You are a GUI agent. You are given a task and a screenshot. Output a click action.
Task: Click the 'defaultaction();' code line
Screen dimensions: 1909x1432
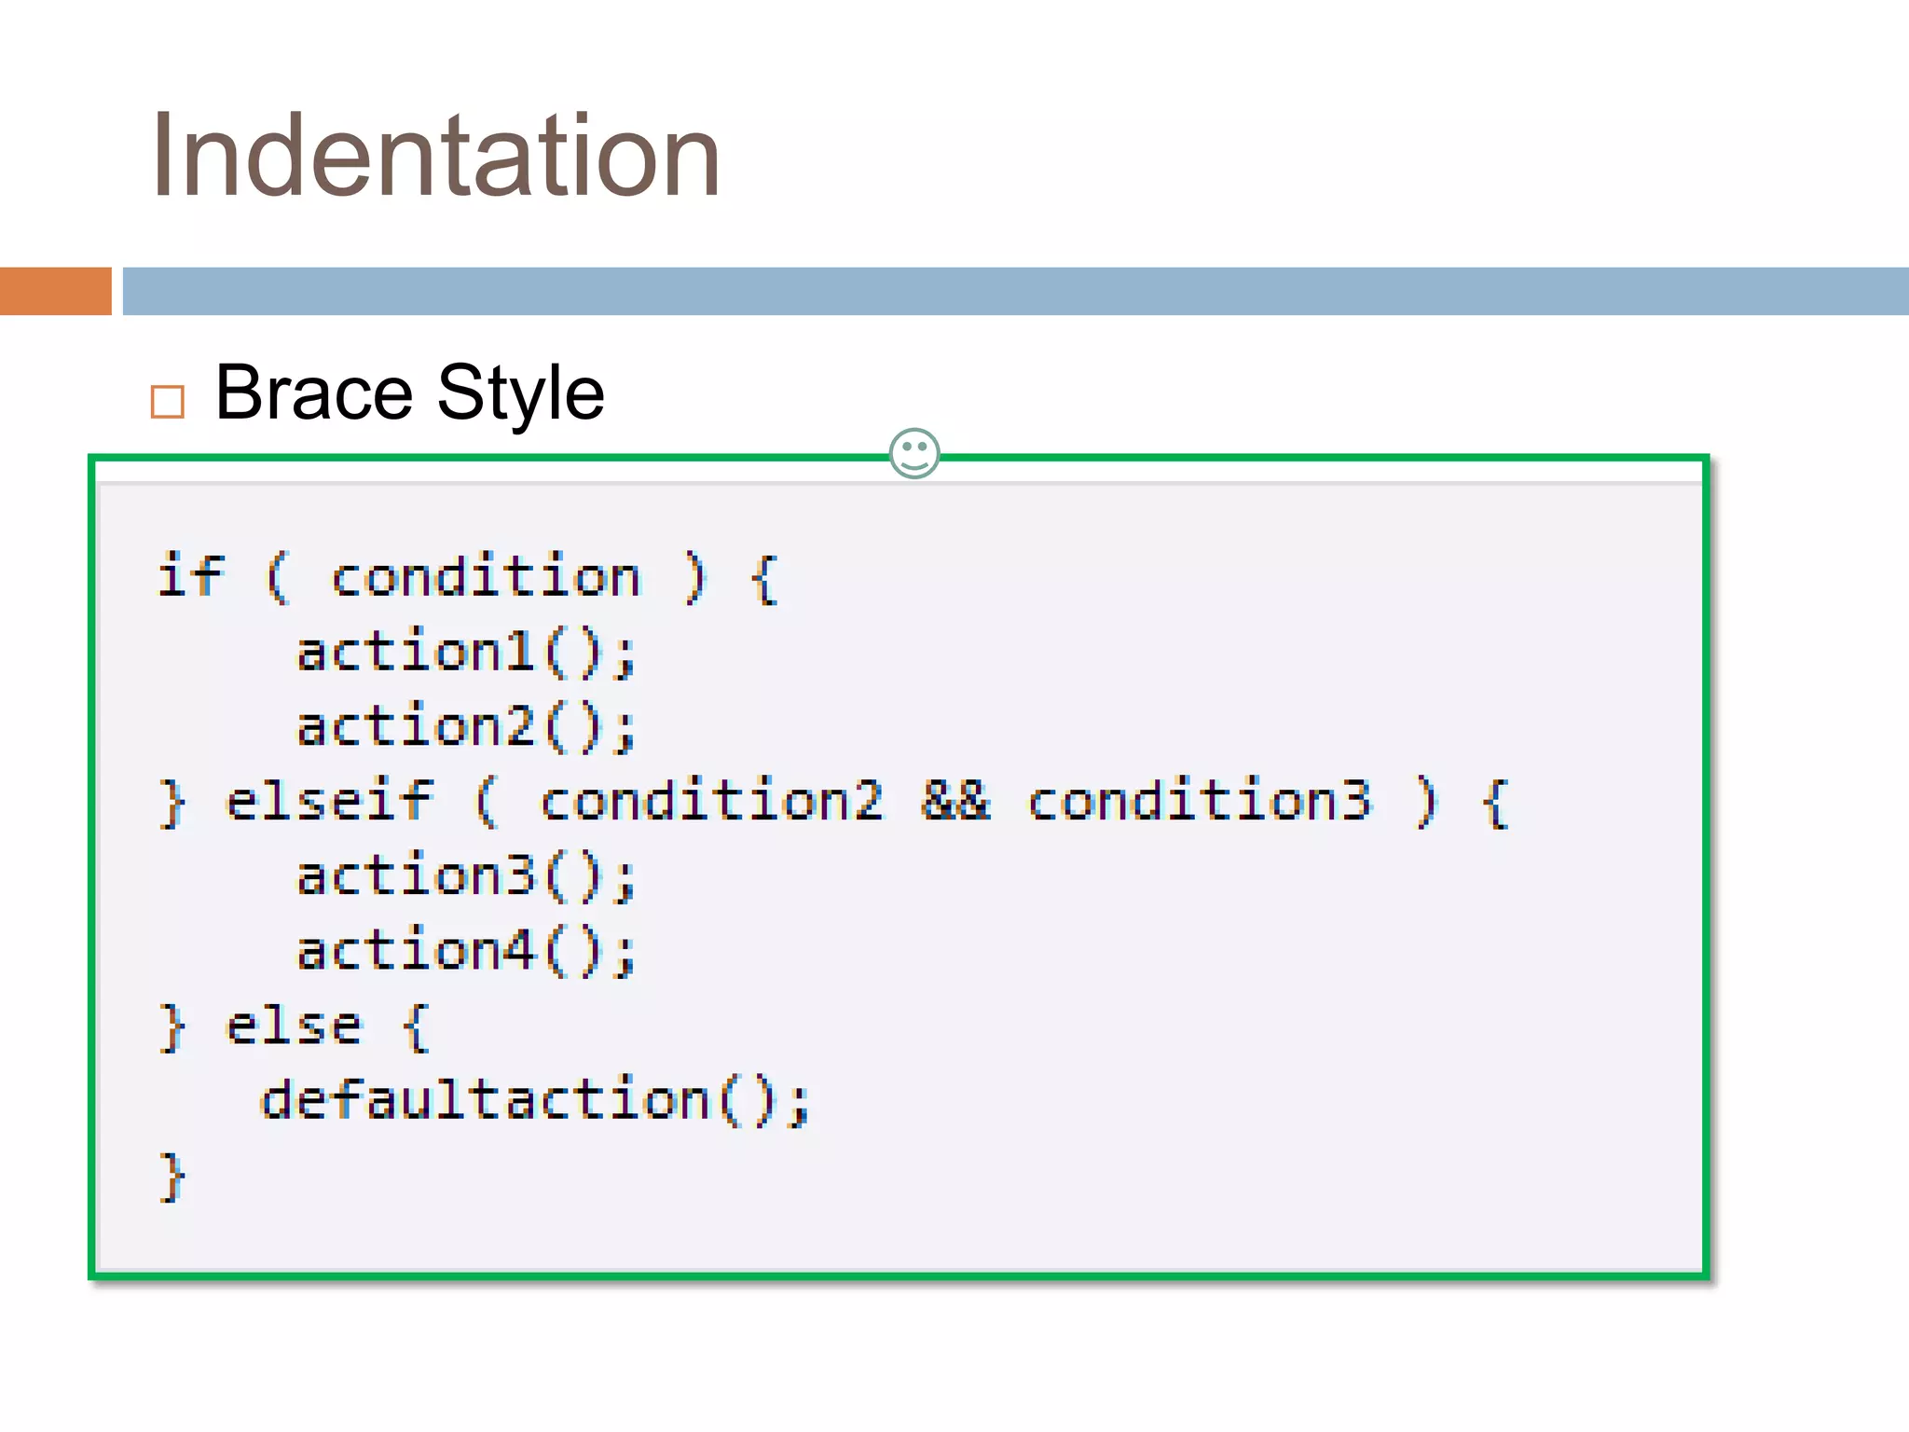(535, 1101)
